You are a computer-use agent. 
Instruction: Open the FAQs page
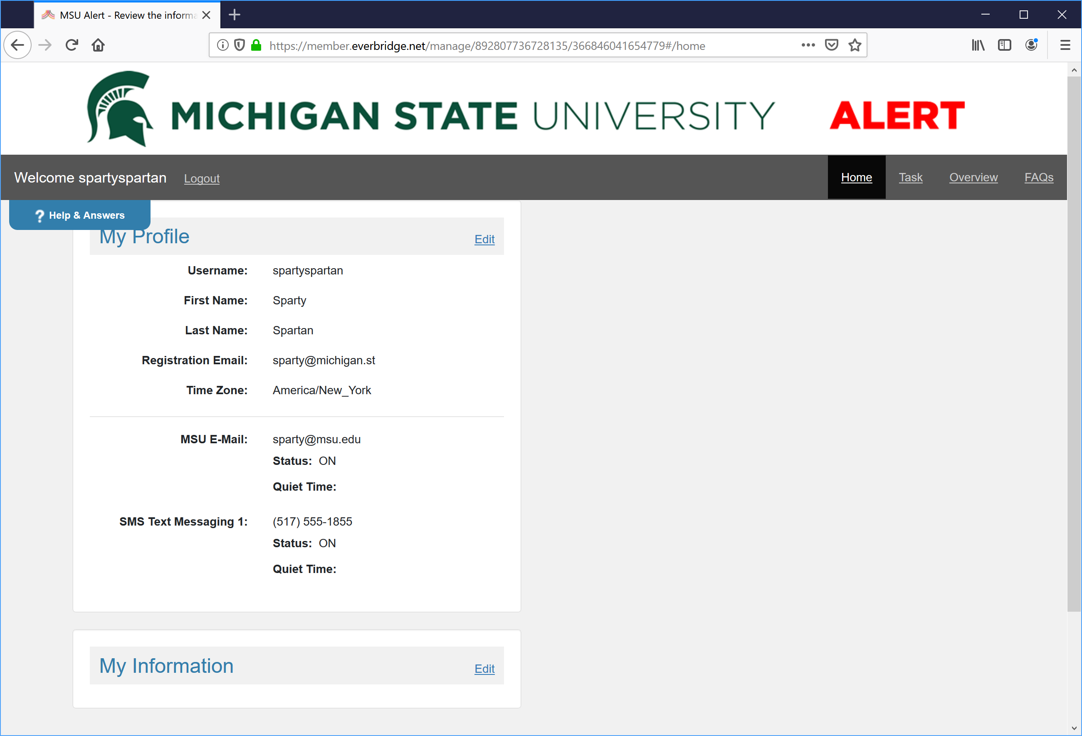click(1039, 178)
